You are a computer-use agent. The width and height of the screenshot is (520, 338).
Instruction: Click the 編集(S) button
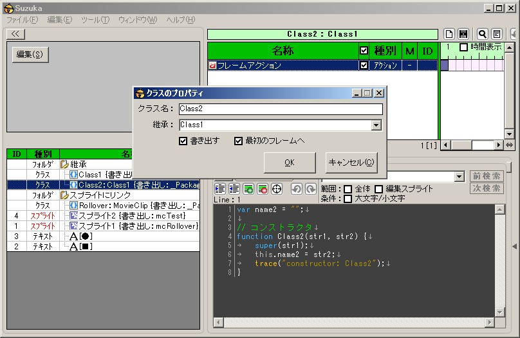pos(30,55)
